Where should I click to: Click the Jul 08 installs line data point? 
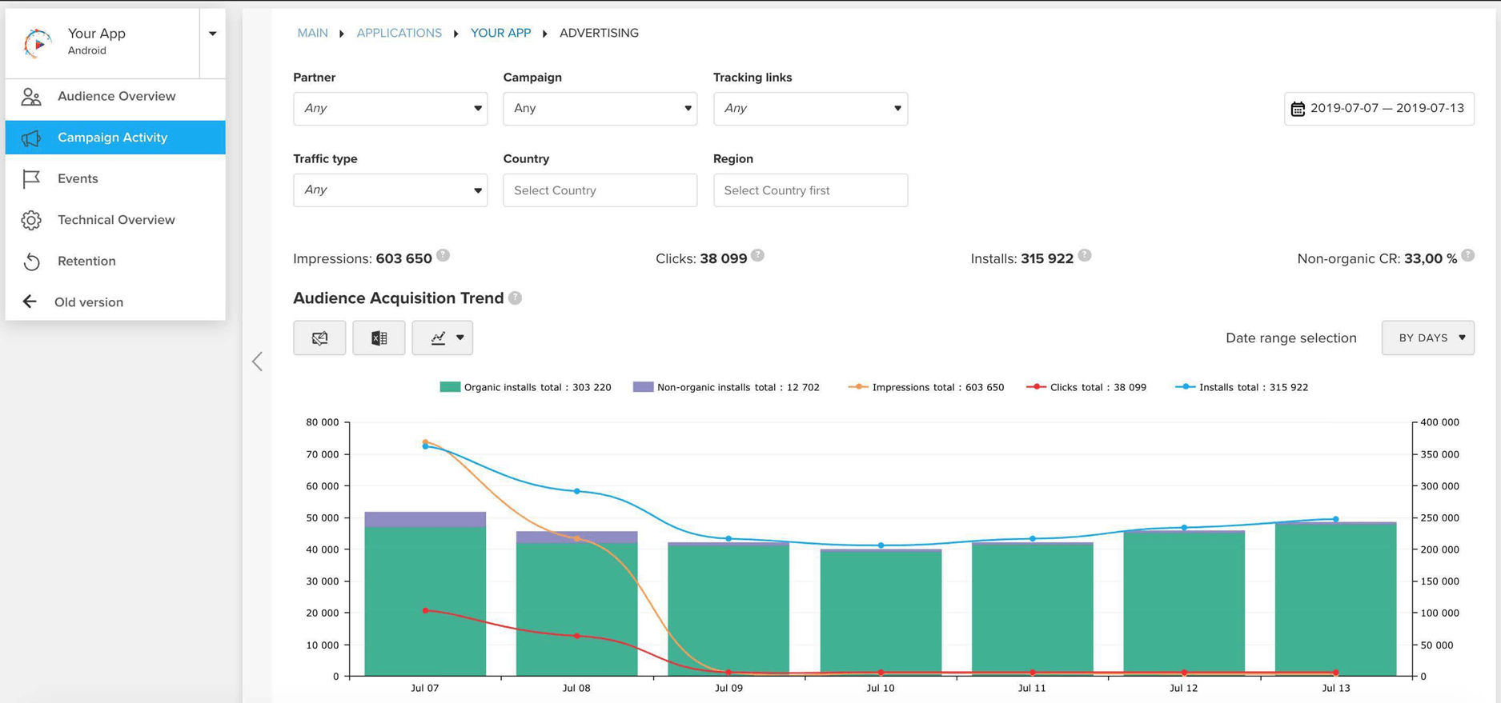(x=576, y=491)
